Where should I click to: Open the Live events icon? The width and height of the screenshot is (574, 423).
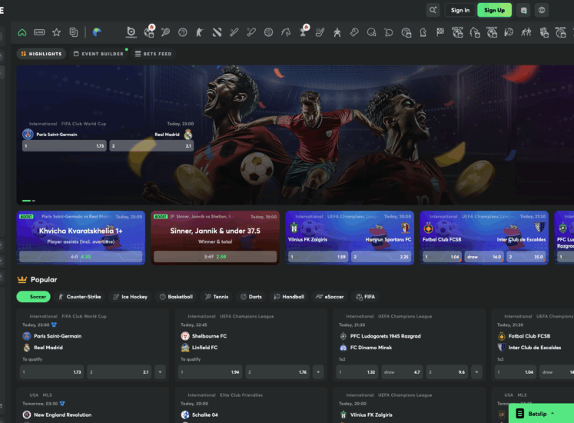(39, 32)
